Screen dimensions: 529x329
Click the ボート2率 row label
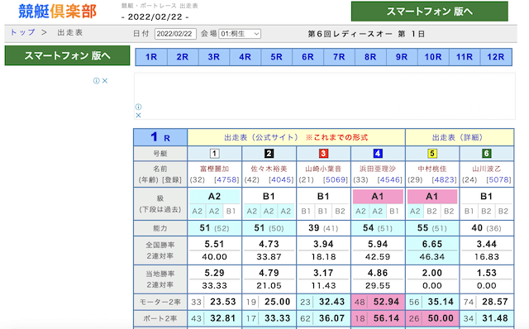[x=160, y=318]
